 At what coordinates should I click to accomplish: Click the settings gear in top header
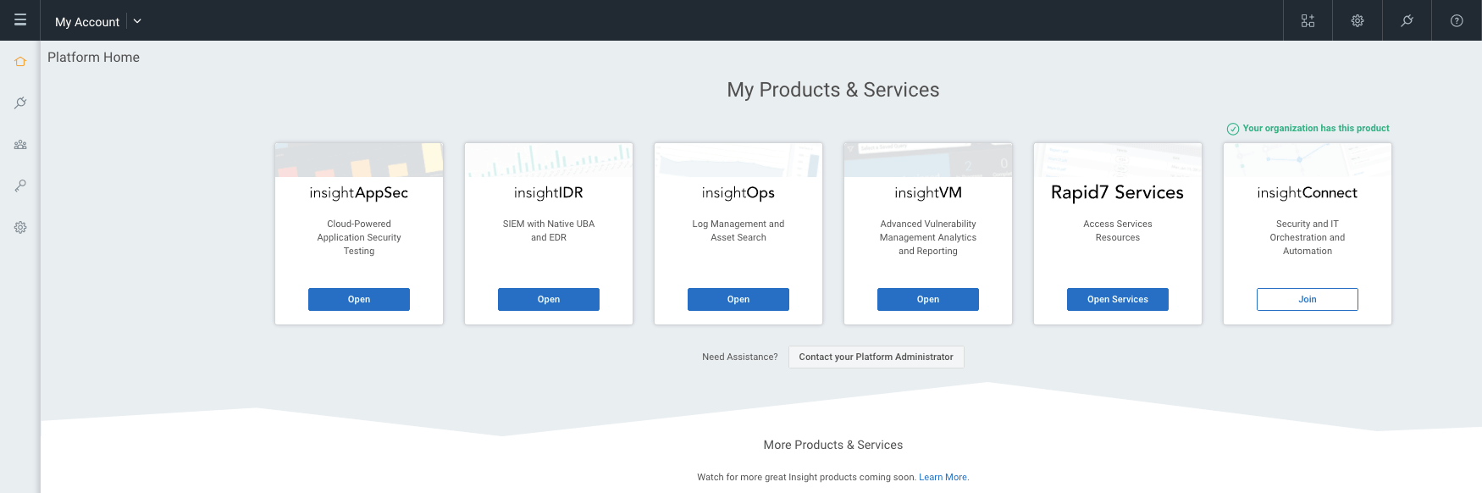(x=1358, y=20)
